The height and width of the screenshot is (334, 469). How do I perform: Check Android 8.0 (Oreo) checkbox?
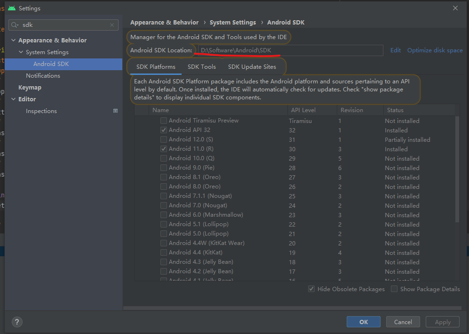tap(164, 187)
